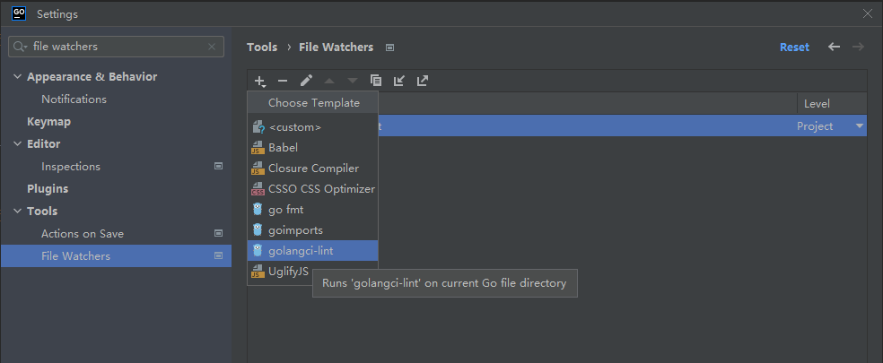Click the Export watchers icon

coord(423,81)
